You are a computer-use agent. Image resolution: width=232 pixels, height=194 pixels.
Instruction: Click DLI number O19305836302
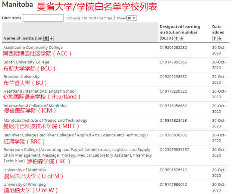coord(173,135)
